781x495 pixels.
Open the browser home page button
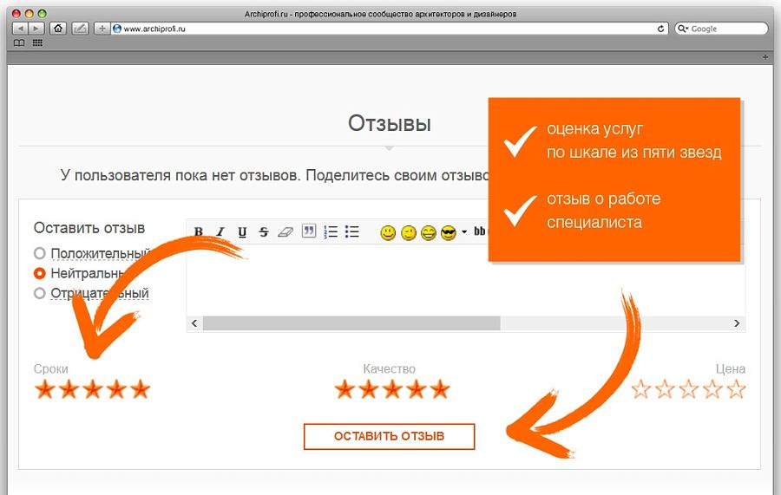[58, 28]
